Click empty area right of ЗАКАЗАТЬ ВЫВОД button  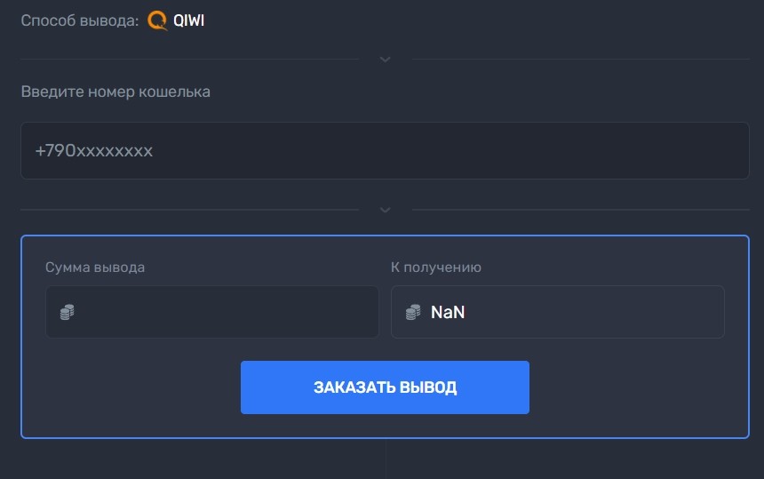[633, 387]
